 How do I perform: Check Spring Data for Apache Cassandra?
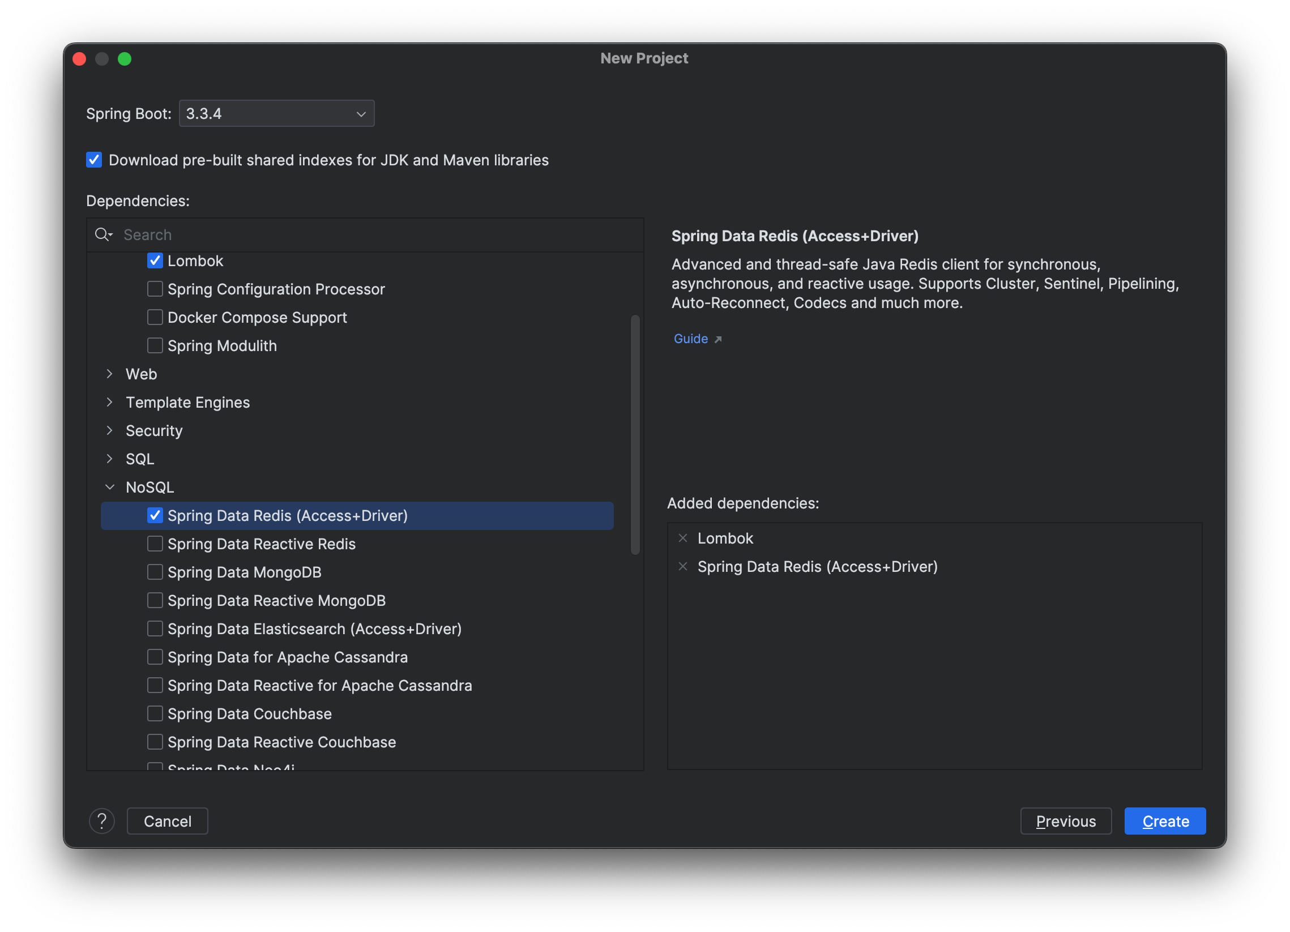click(155, 658)
